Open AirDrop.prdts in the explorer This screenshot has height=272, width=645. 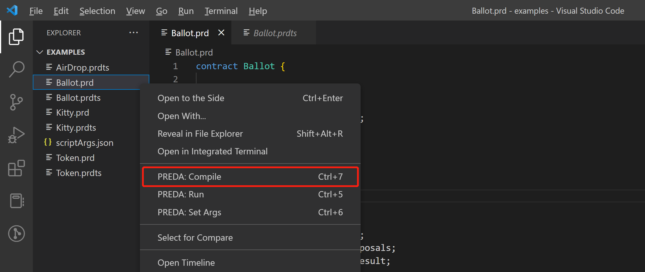(91, 67)
